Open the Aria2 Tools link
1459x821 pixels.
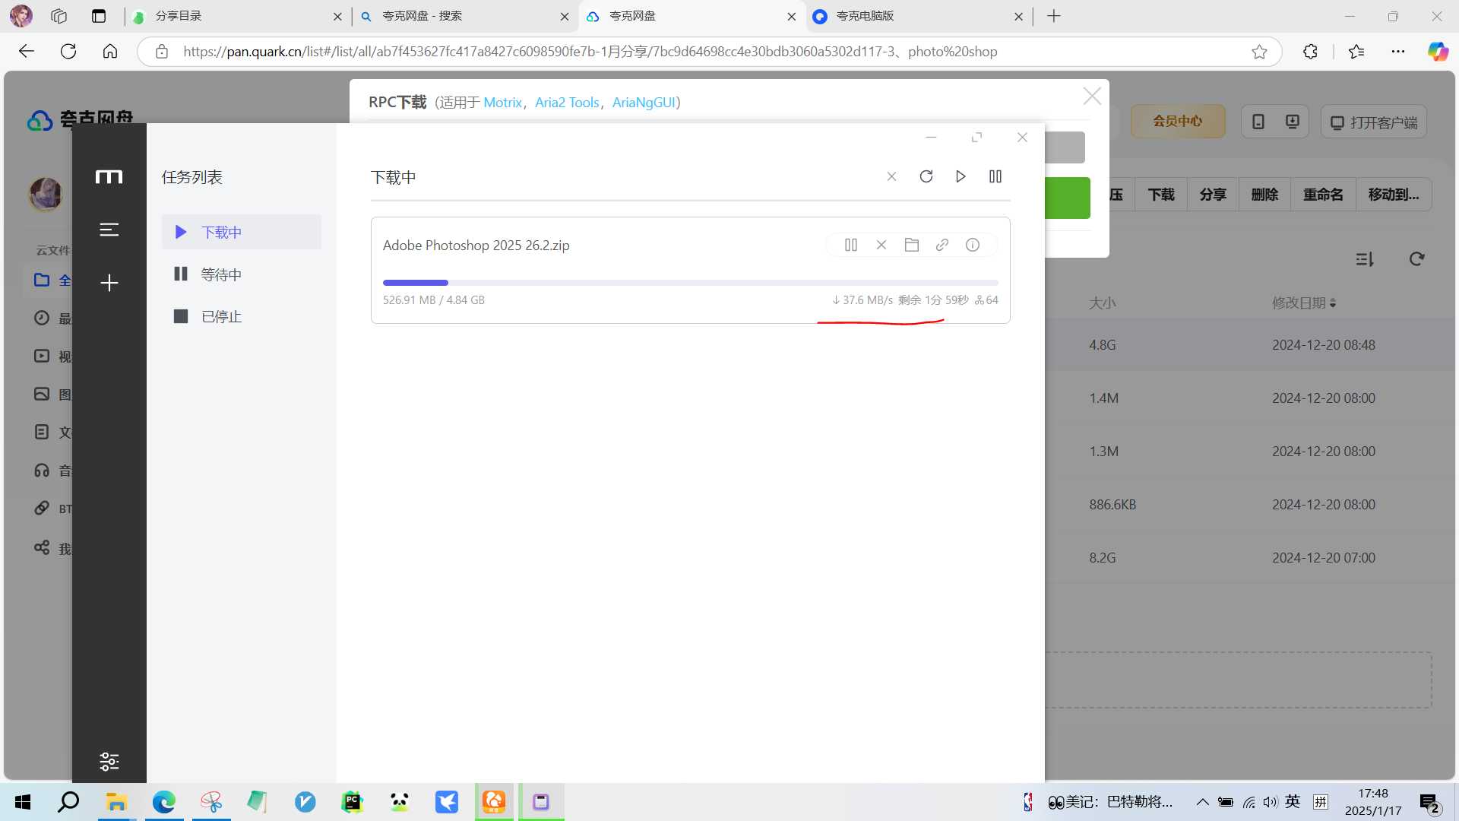click(567, 102)
